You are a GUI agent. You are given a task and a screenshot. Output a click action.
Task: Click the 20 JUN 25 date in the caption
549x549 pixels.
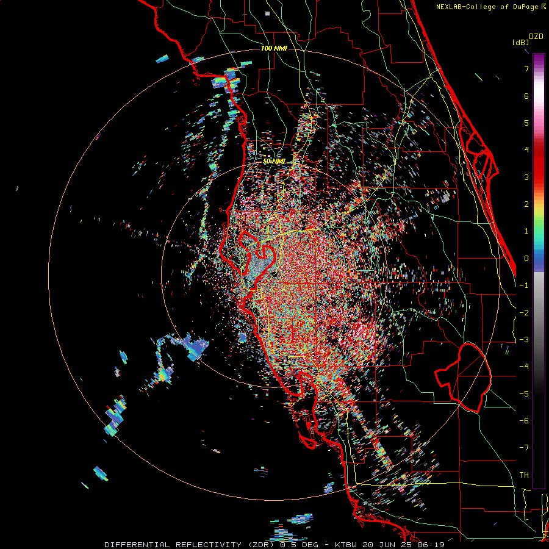(387, 545)
